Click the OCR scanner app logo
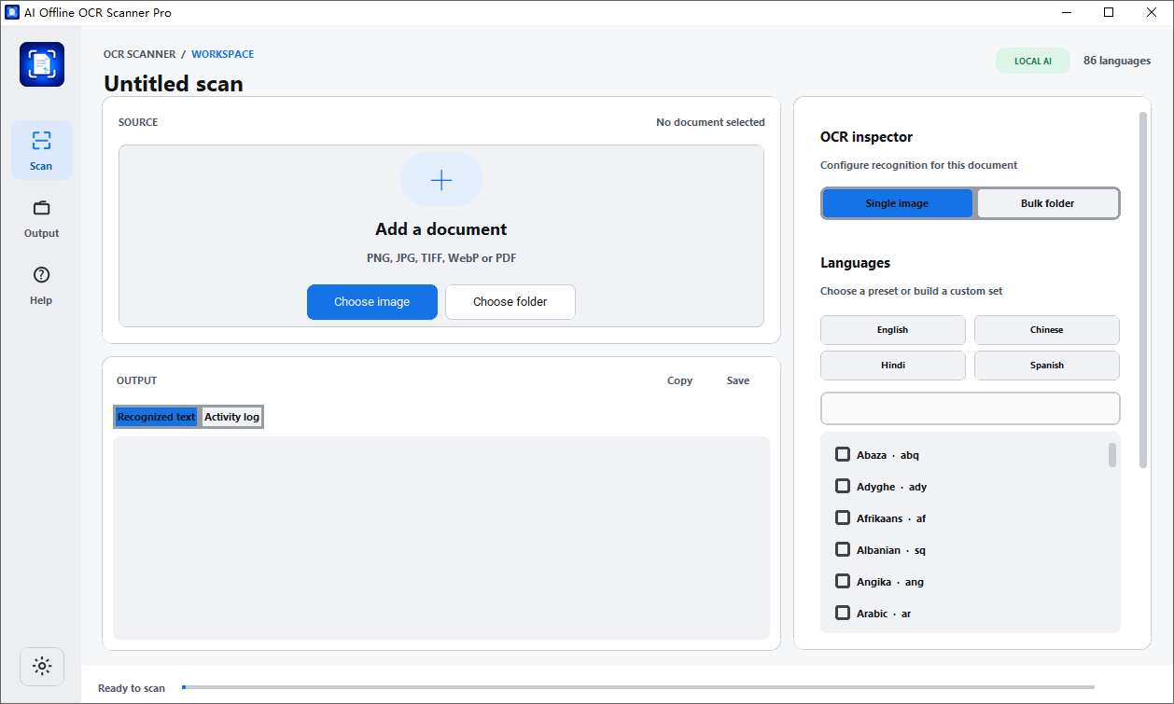The height and width of the screenshot is (704, 1174). coord(42,64)
